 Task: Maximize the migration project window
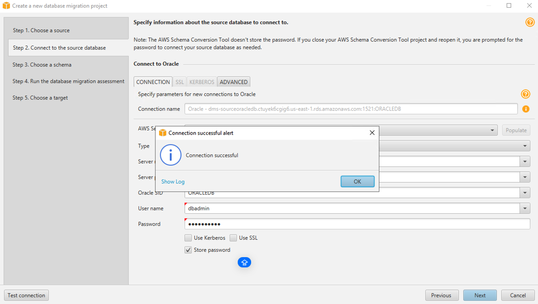pos(509,6)
